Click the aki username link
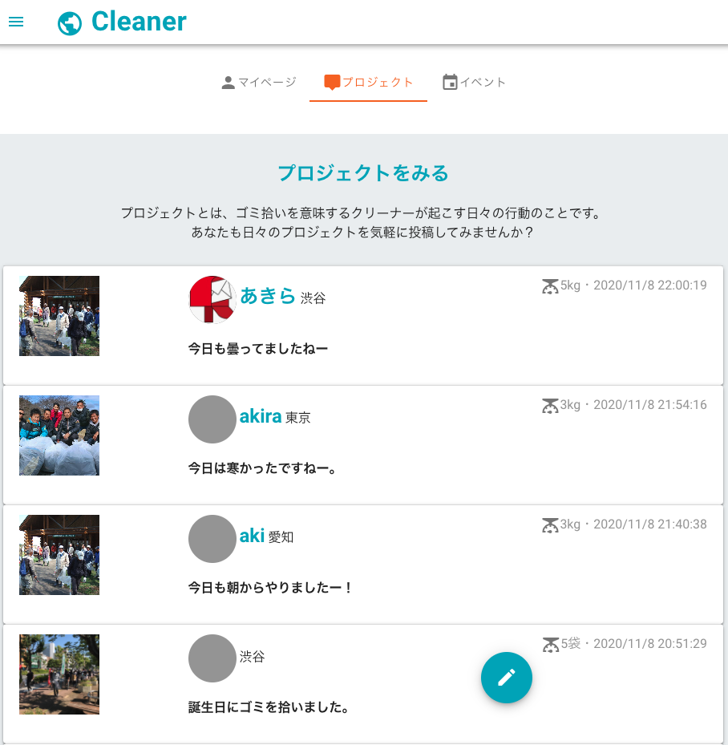This screenshot has height=745, width=728. click(250, 536)
